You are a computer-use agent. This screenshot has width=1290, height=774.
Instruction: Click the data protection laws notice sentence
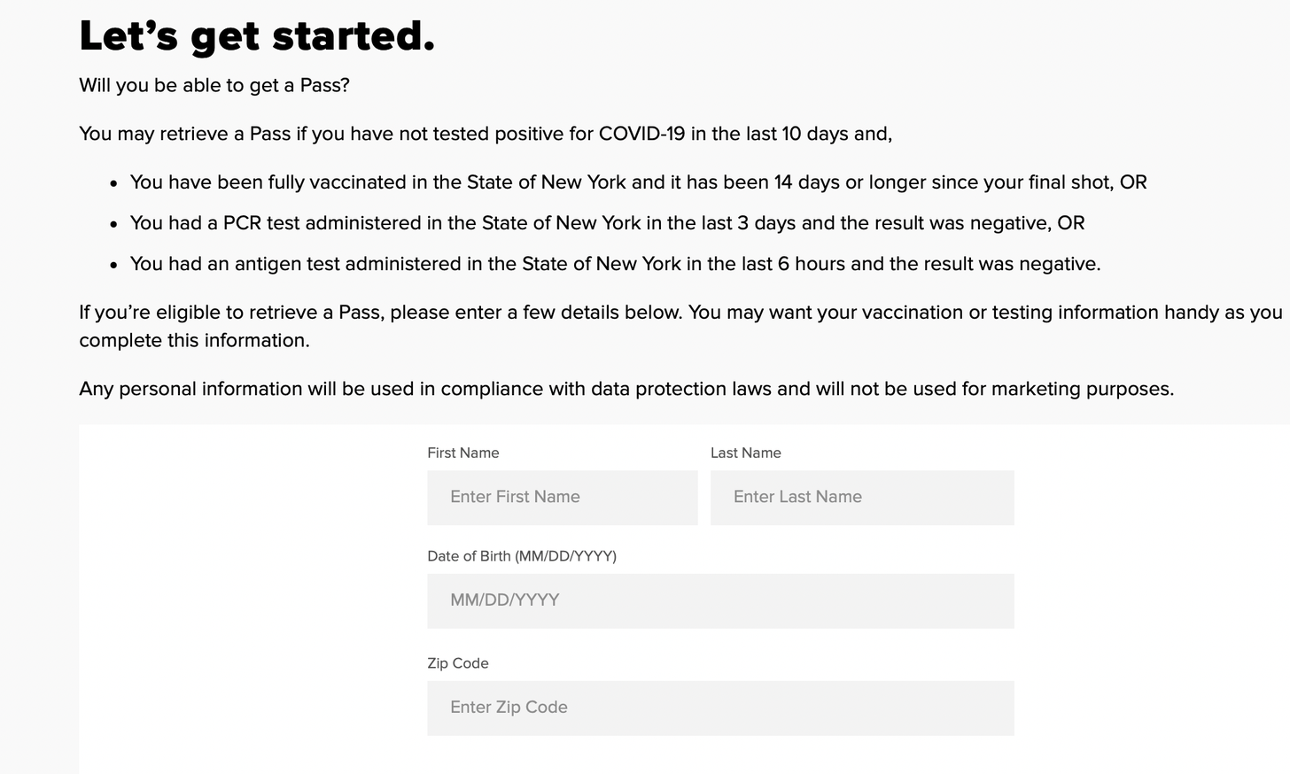(x=626, y=389)
